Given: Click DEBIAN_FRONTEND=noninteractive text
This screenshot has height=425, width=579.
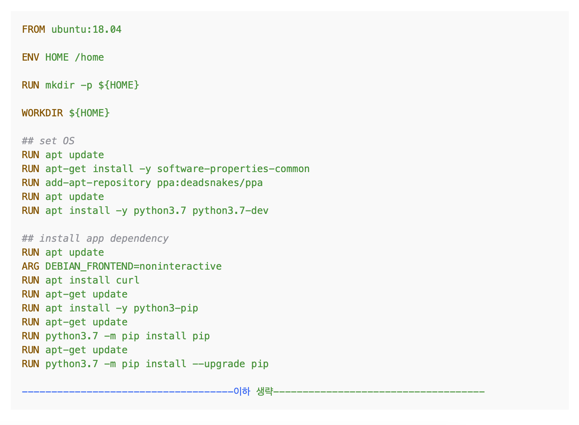Looking at the screenshot, I should tap(133, 266).
